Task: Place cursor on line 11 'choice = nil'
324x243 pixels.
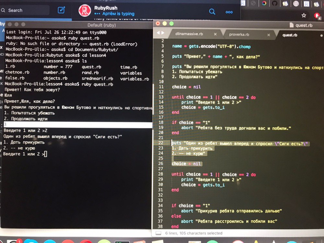Action: [x=186, y=87]
